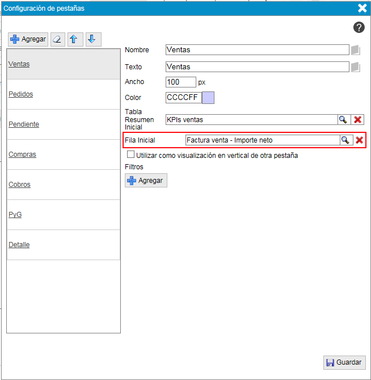
Task: Select the Compras tab in list
Action: pos(23,154)
